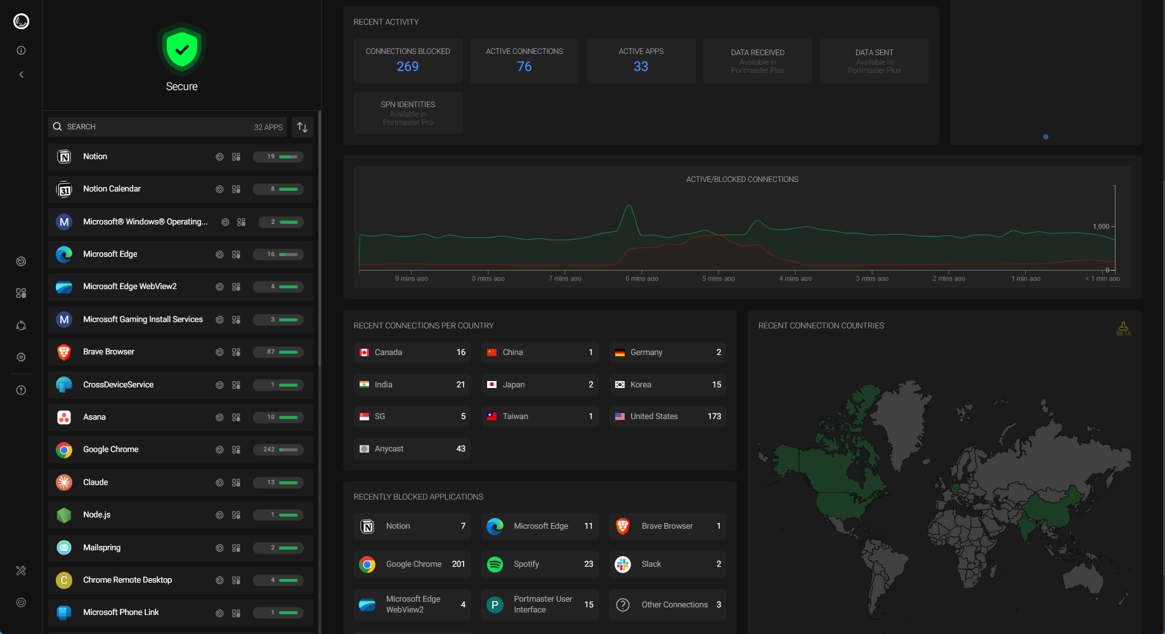Select the apps grid icon in sidebar
The height and width of the screenshot is (634, 1165).
pos(21,293)
